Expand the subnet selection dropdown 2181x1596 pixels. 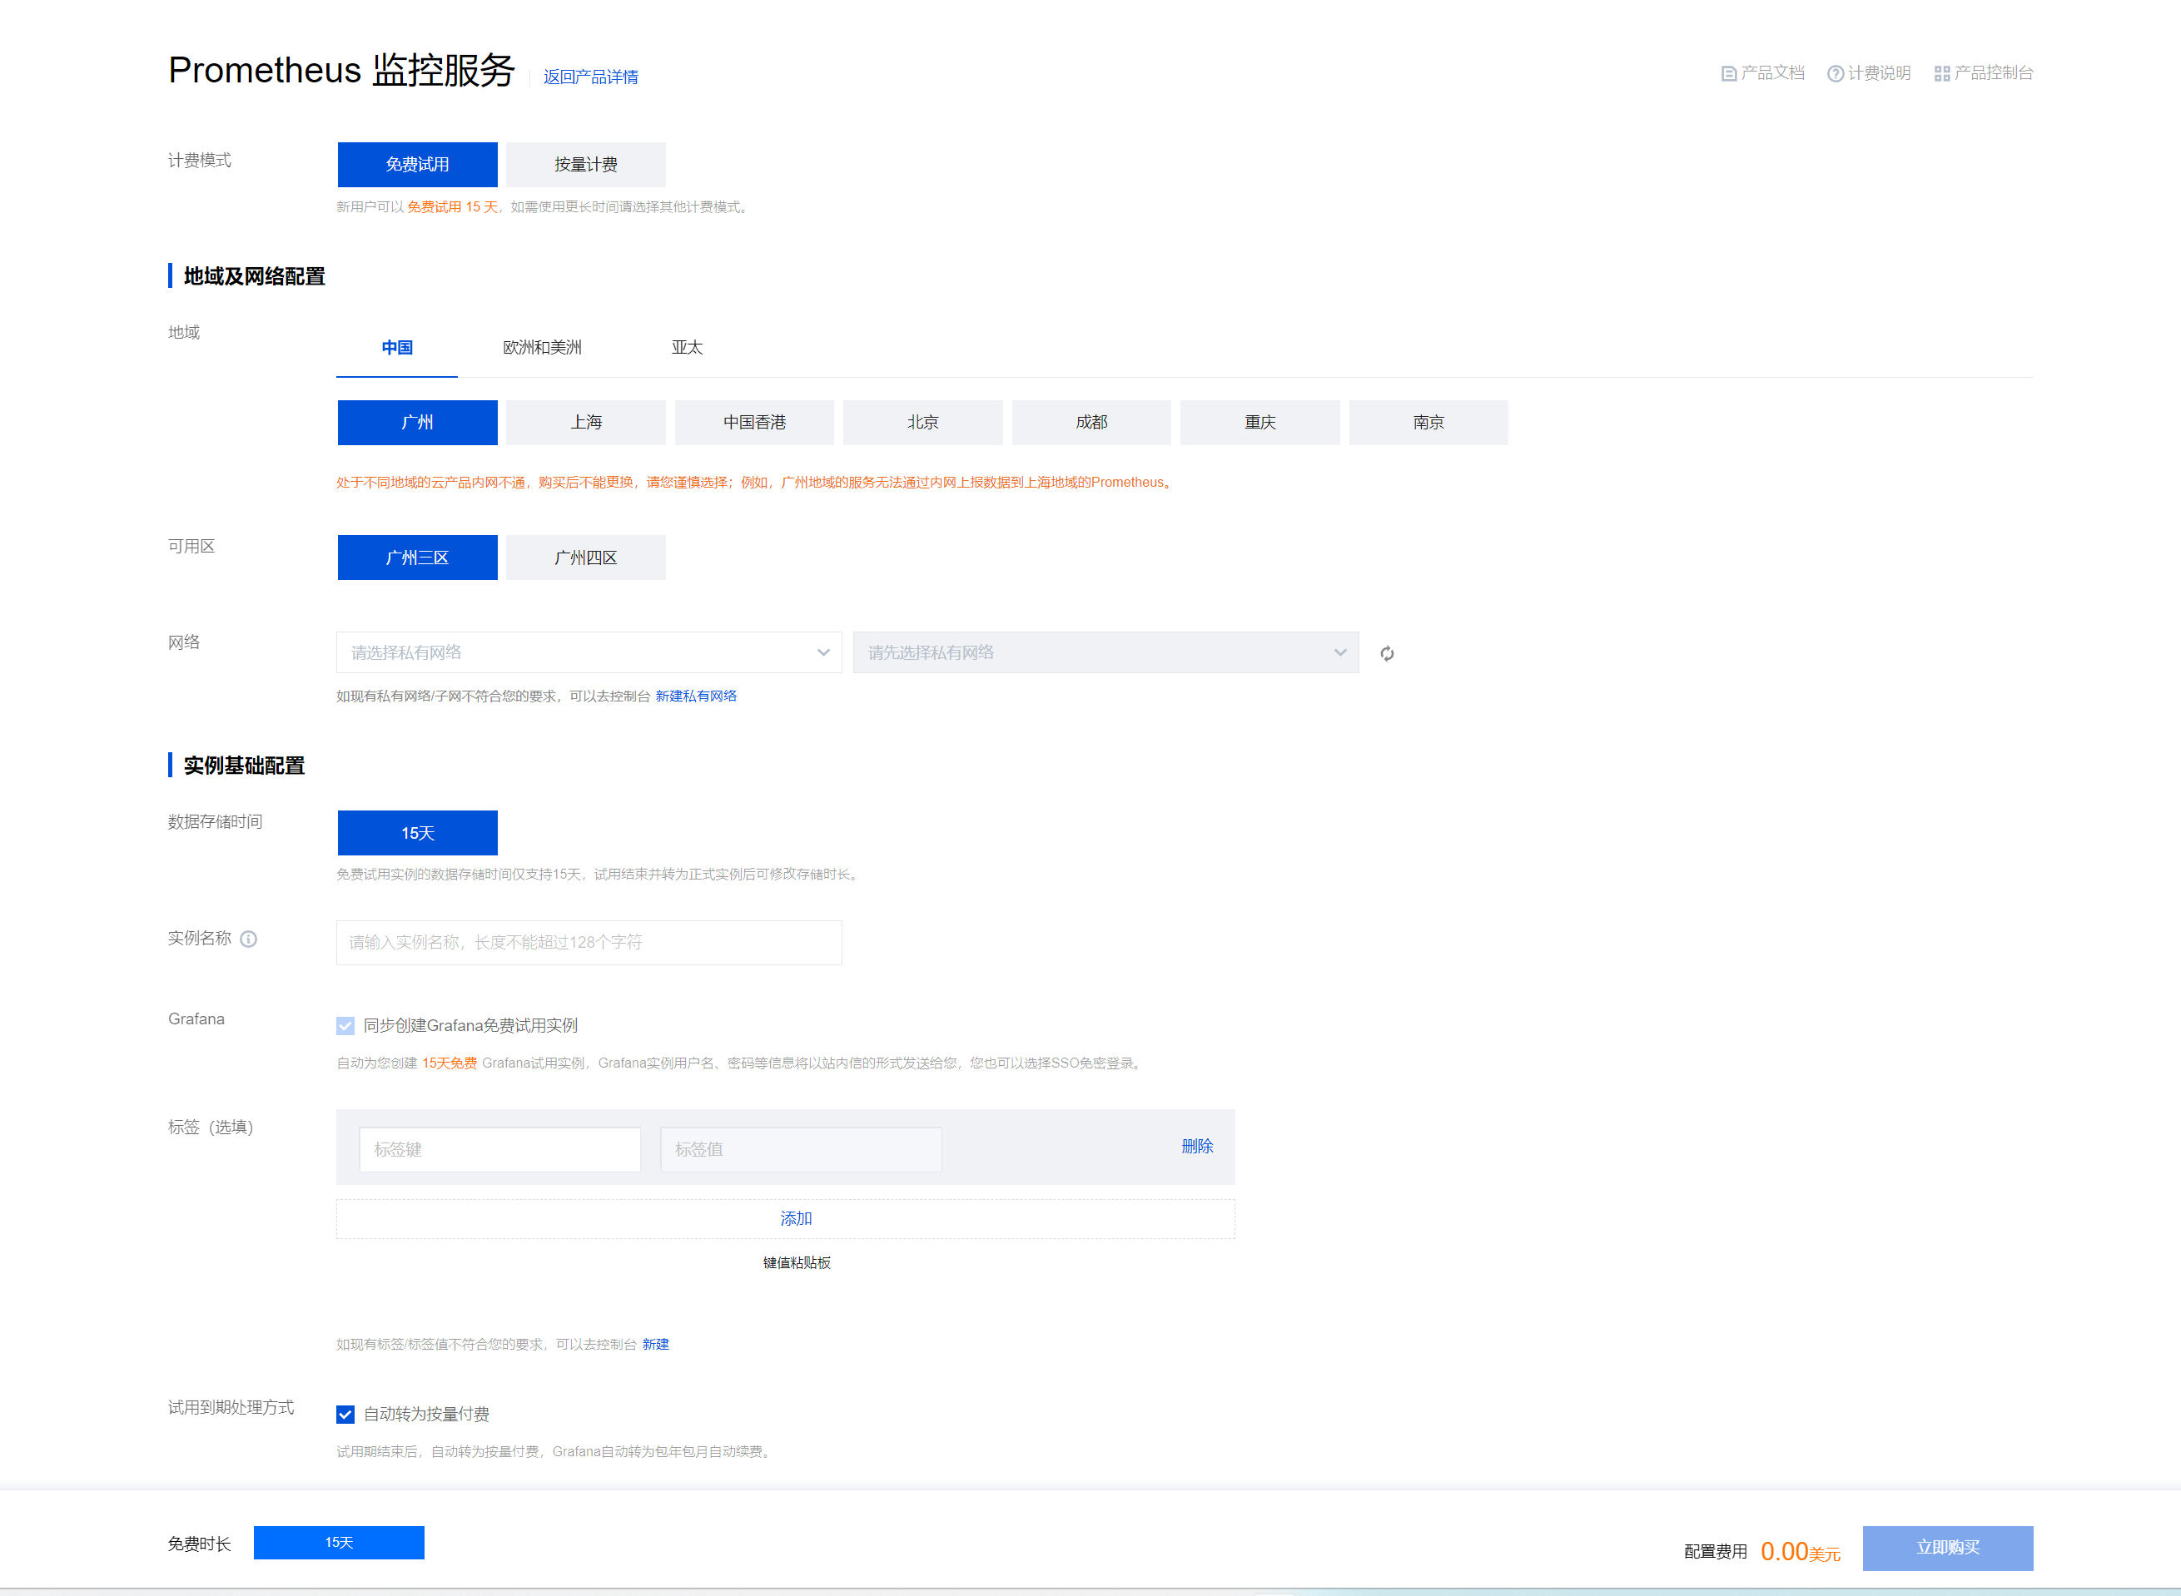coord(1105,653)
